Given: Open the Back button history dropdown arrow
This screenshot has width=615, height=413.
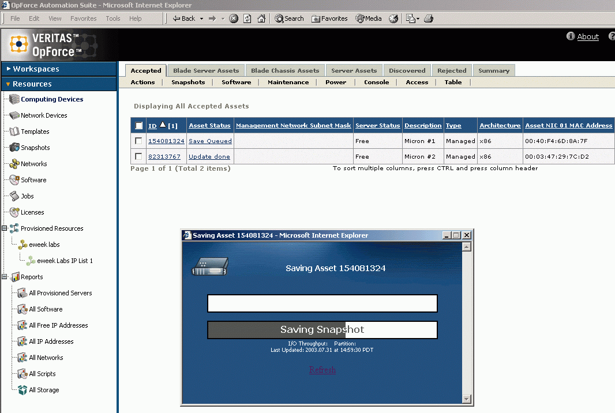Looking at the screenshot, I should [201, 18].
